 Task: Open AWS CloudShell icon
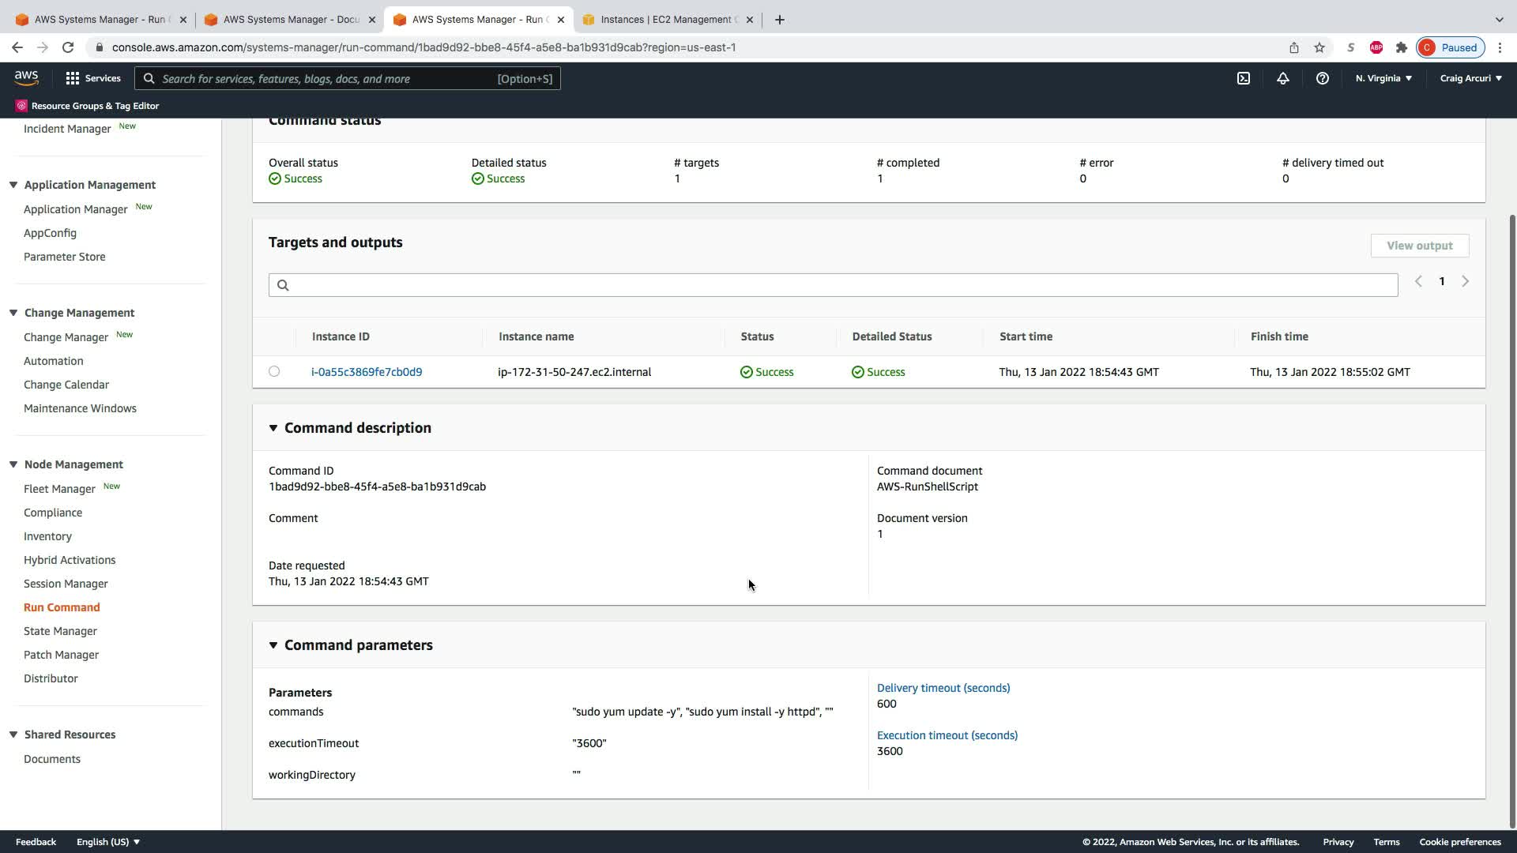1244,78
